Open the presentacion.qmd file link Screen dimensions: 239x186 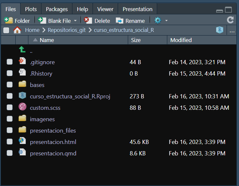pyautogui.click(x=53, y=153)
